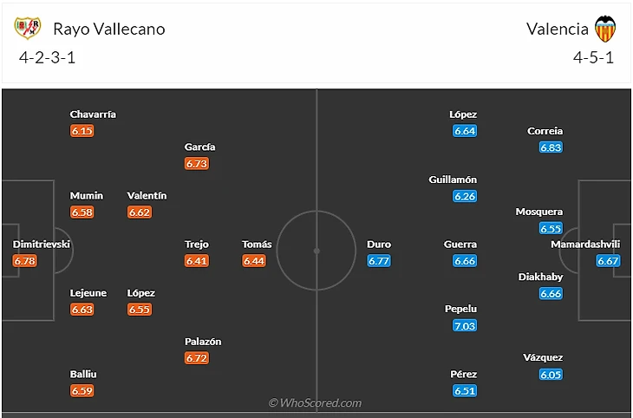Image resolution: width=633 pixels, height=418 pixels.
Task: Open Guillamón's player name
Action: pyautogui.click(x=453, y=180)
